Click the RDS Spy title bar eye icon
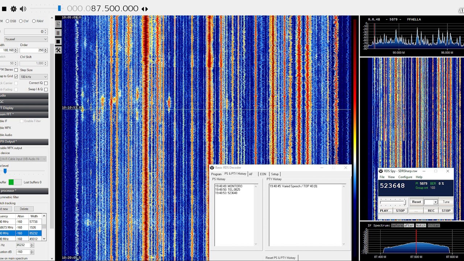The height and width of the screenshot is (261, 464). (381, 171)
